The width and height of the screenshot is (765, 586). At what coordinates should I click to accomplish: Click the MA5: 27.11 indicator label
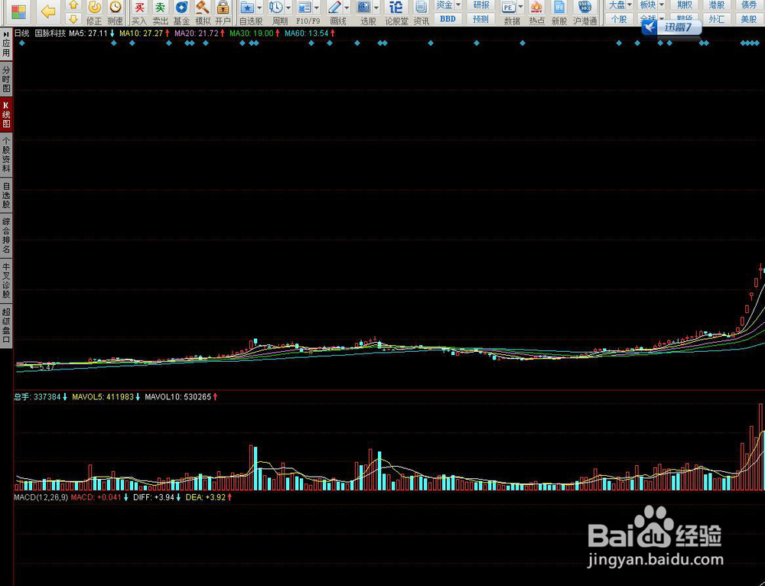(x=88, y=33)
